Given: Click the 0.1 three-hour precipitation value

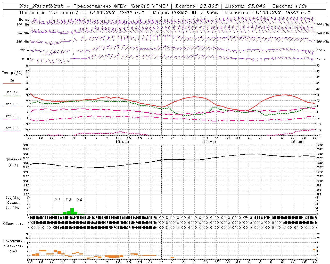Looking at the screenshot, I should coord(57,200).
